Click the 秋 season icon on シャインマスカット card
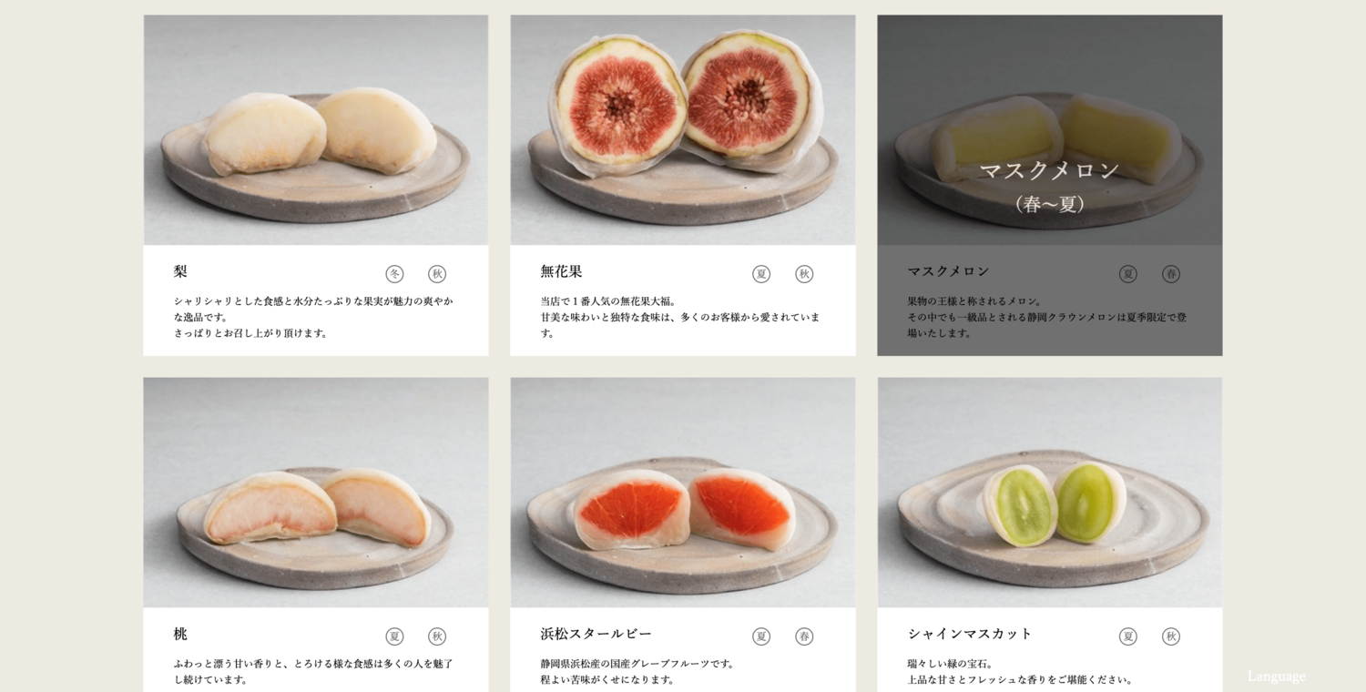This screenshot has width=1366, height=692. coord(1171,636)
